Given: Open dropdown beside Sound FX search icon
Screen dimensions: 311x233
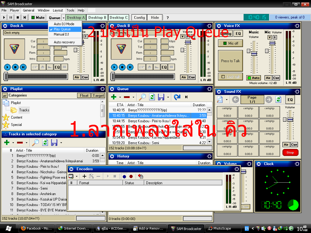Looking at the screenshot, I should (x=227, y=100).
